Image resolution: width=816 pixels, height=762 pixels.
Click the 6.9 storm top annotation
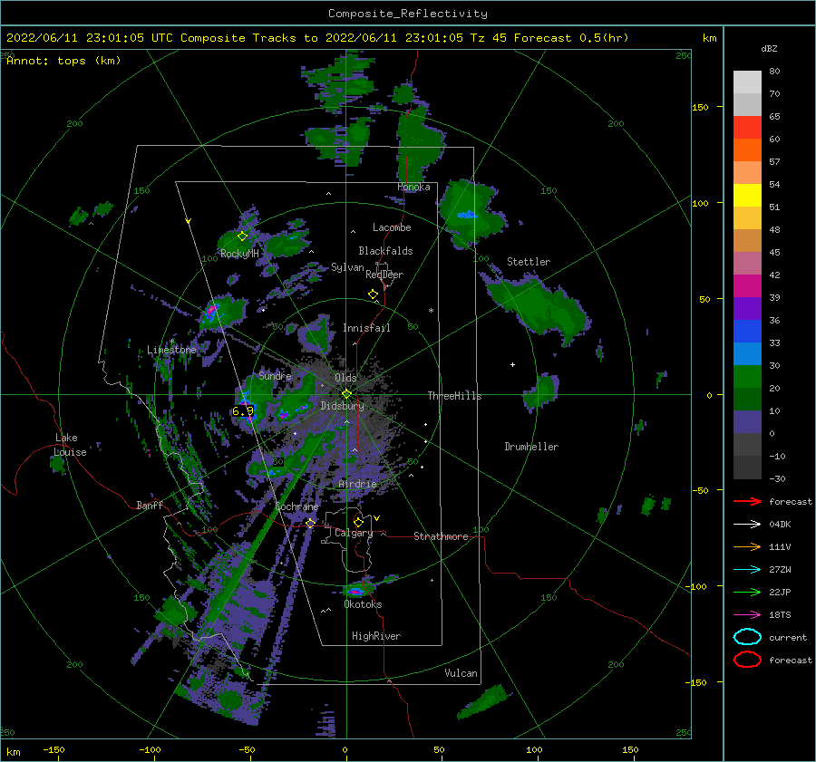(243, 411)
